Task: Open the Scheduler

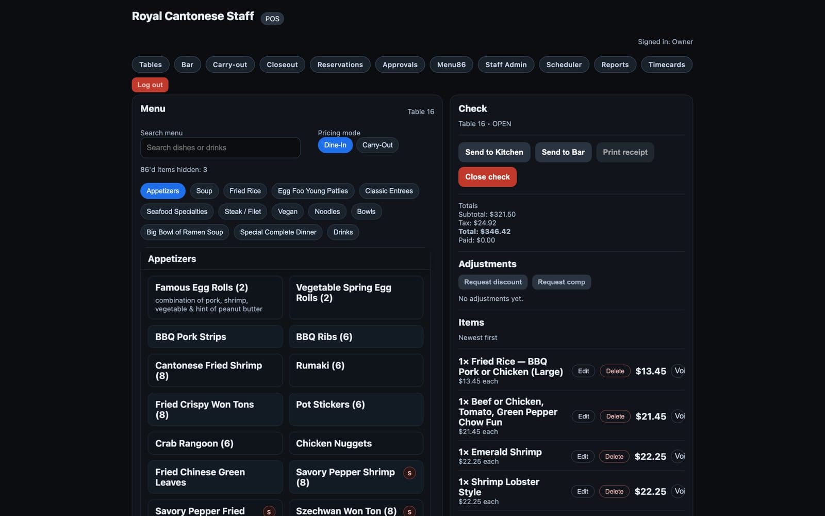Action: [564, 64]
